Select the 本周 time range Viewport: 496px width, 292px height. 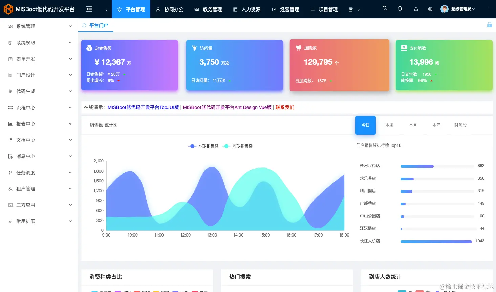389,125
